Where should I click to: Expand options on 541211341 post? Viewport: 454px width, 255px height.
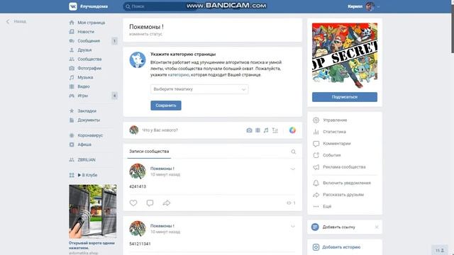[293, 226]
